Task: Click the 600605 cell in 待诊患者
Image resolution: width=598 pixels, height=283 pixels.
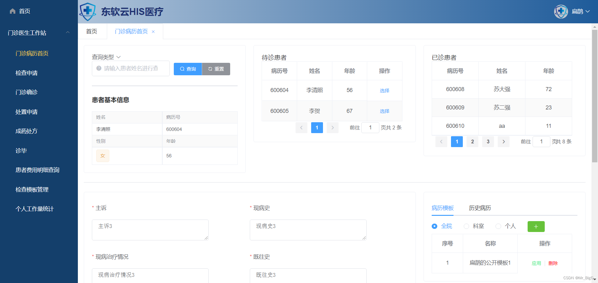Action: tap(279, 111)
